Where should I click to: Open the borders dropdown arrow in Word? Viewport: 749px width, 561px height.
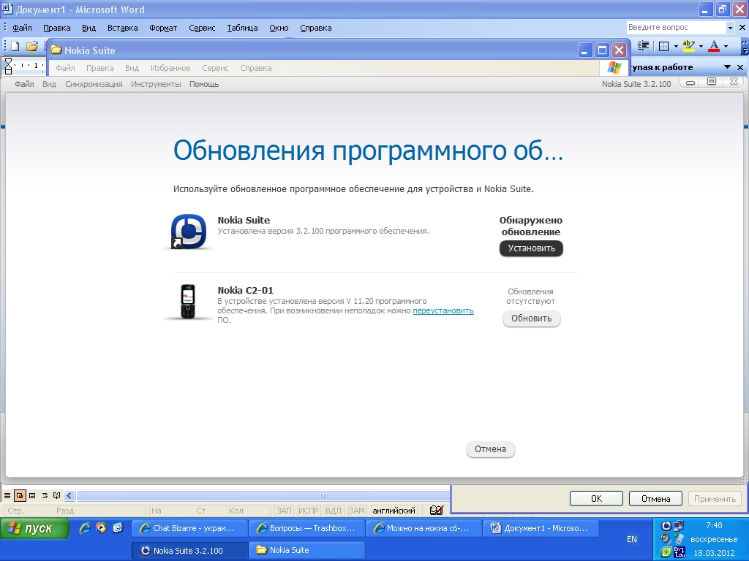[676, 46]
